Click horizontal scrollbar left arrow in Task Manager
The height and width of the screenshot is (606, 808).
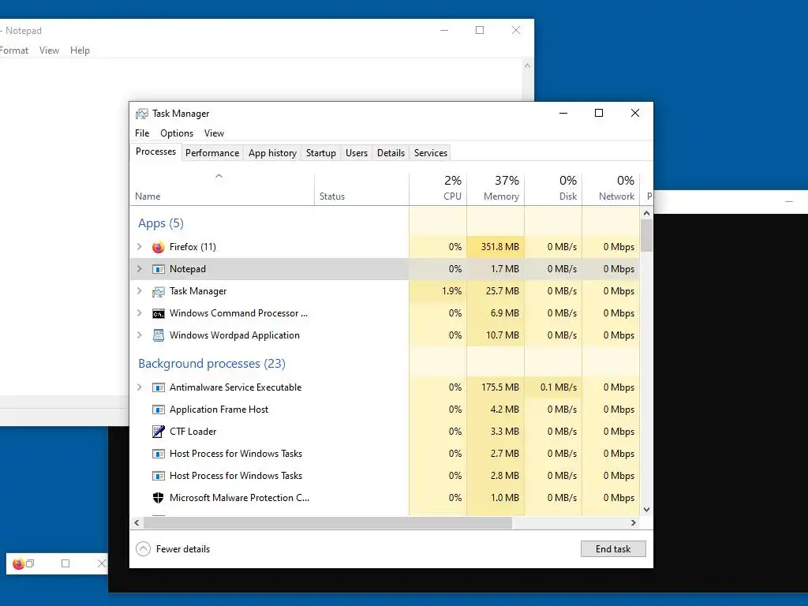pos(137,522)
